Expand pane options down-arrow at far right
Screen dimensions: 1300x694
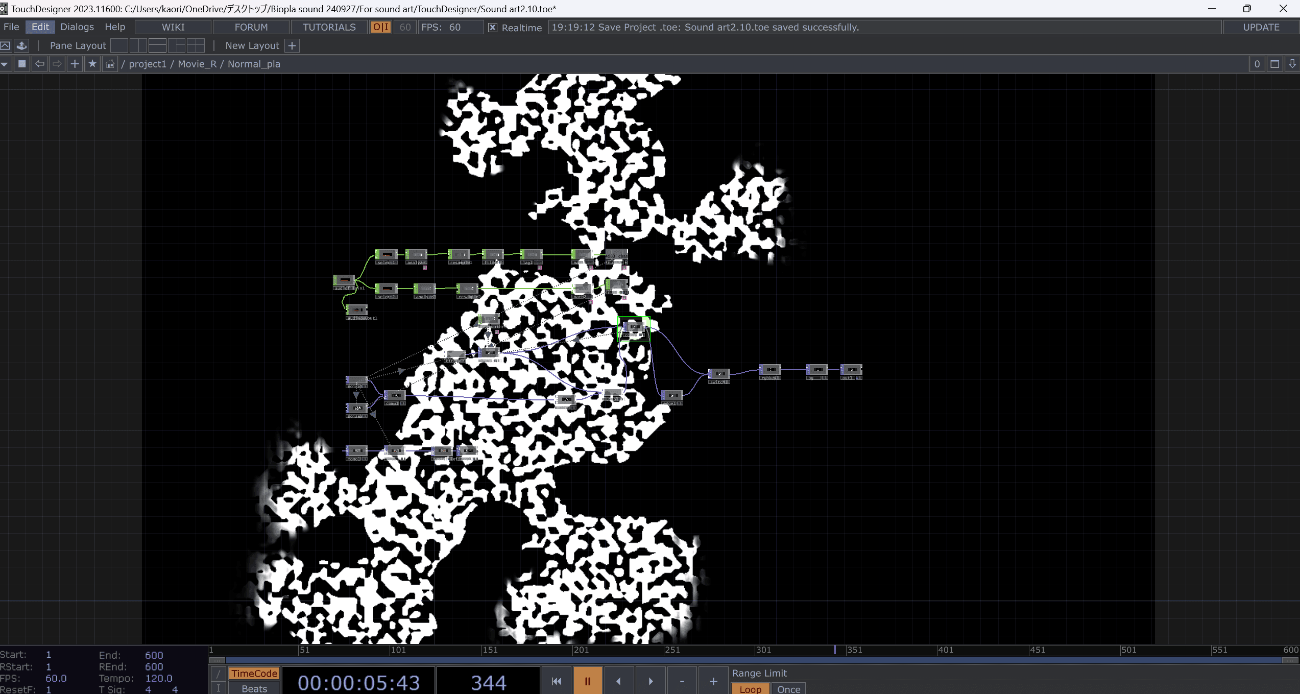1292,64
